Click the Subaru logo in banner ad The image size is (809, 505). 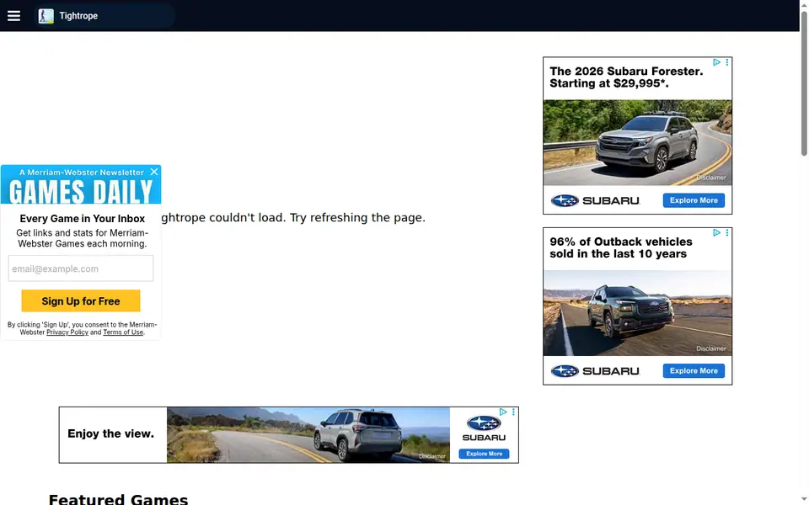(x=484, y=428)
